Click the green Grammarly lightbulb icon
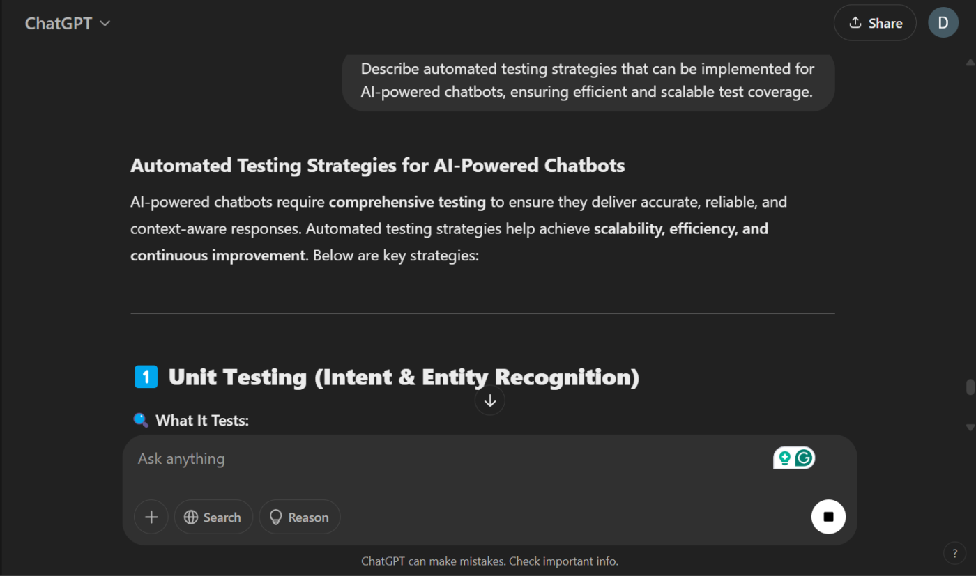 coord(785,458)
